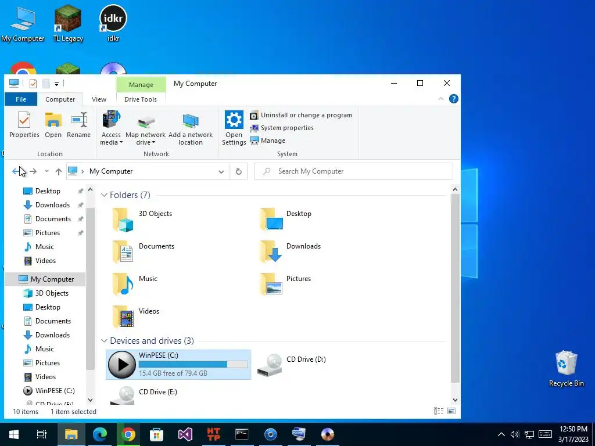
Task: Click the Back navigation arrow
Action: pos(16,171)
